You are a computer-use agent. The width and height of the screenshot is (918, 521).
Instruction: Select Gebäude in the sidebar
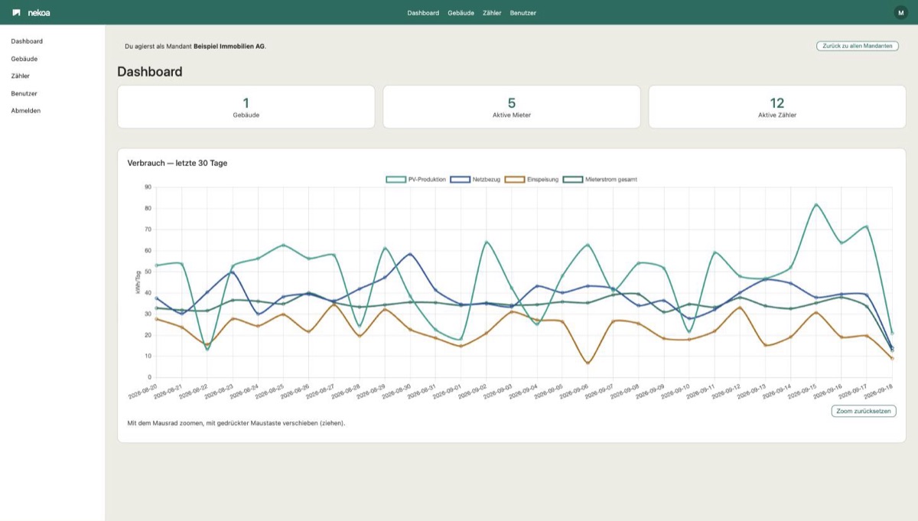click(24, 59)
